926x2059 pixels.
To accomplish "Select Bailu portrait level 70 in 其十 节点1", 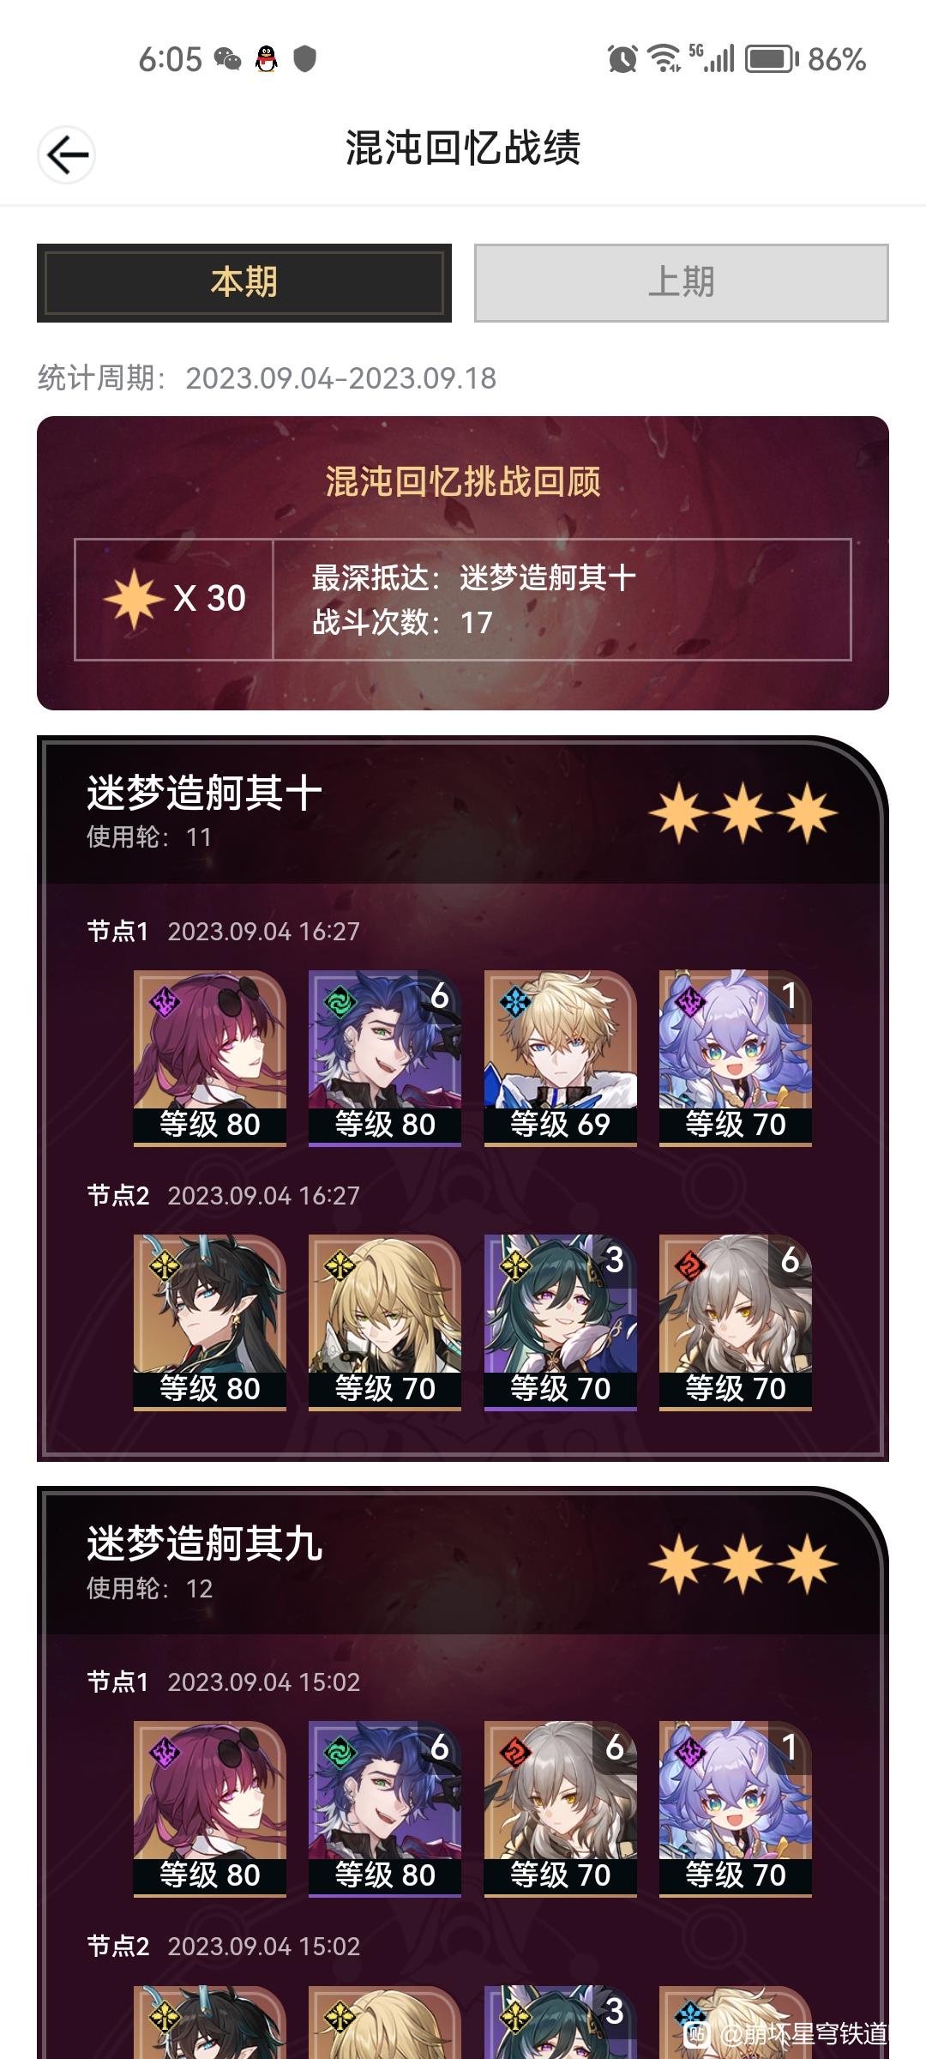I will tap(736, 1058).
